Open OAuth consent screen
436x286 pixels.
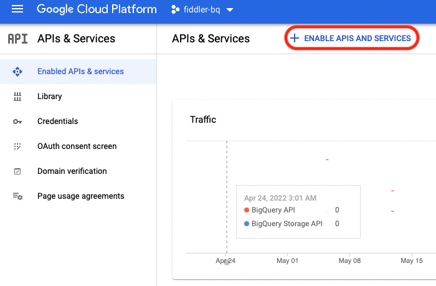pyautogui.click(x=78, y=146)
